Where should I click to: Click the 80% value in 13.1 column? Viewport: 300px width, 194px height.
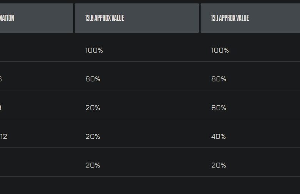click(x=219, y=79)
